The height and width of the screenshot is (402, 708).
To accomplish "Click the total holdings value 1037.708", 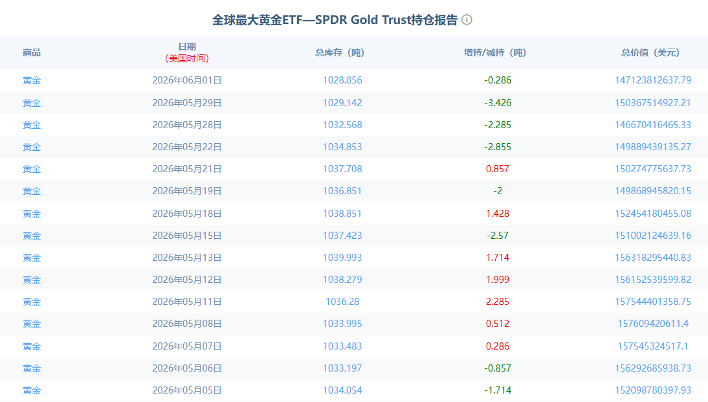I will [342, 170].
